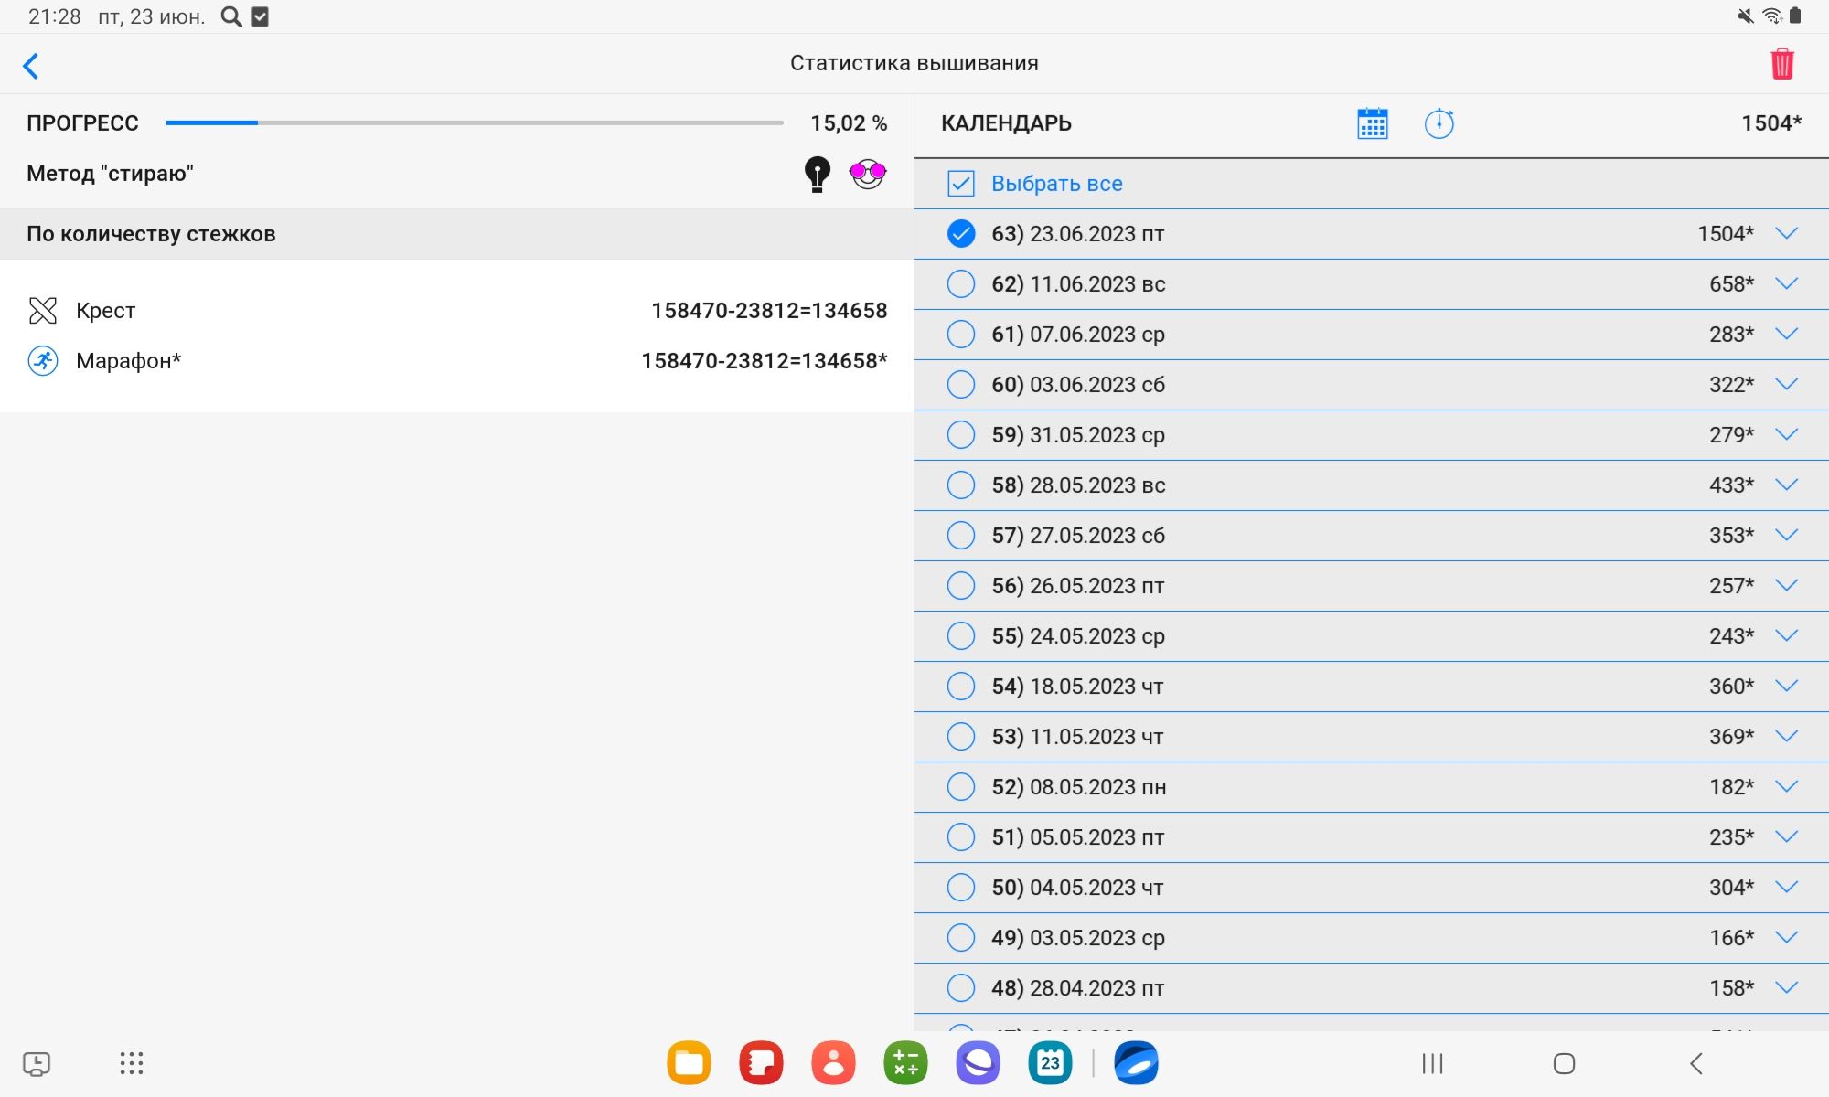
Task: Expand the 56) 26.05.2023 row chevron
Action: click(x=1786, y=585)
